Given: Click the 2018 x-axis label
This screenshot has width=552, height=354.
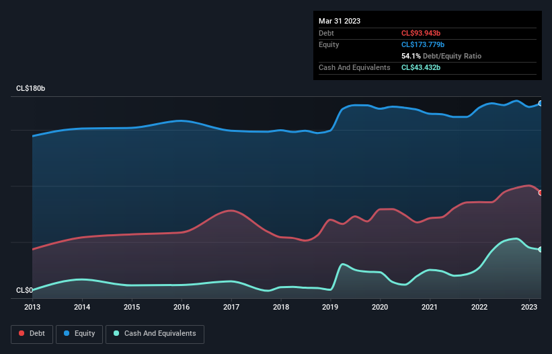Looking at the screenshot, I should click(x=281, y=307).
